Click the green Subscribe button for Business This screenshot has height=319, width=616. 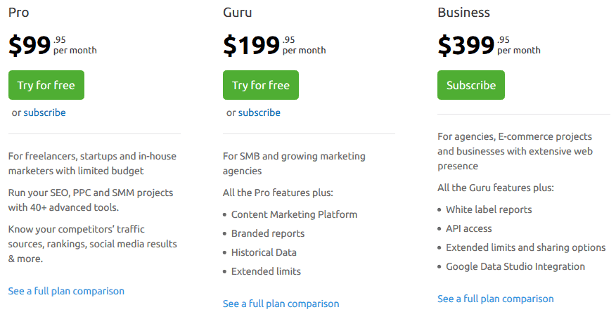(471, 85)
